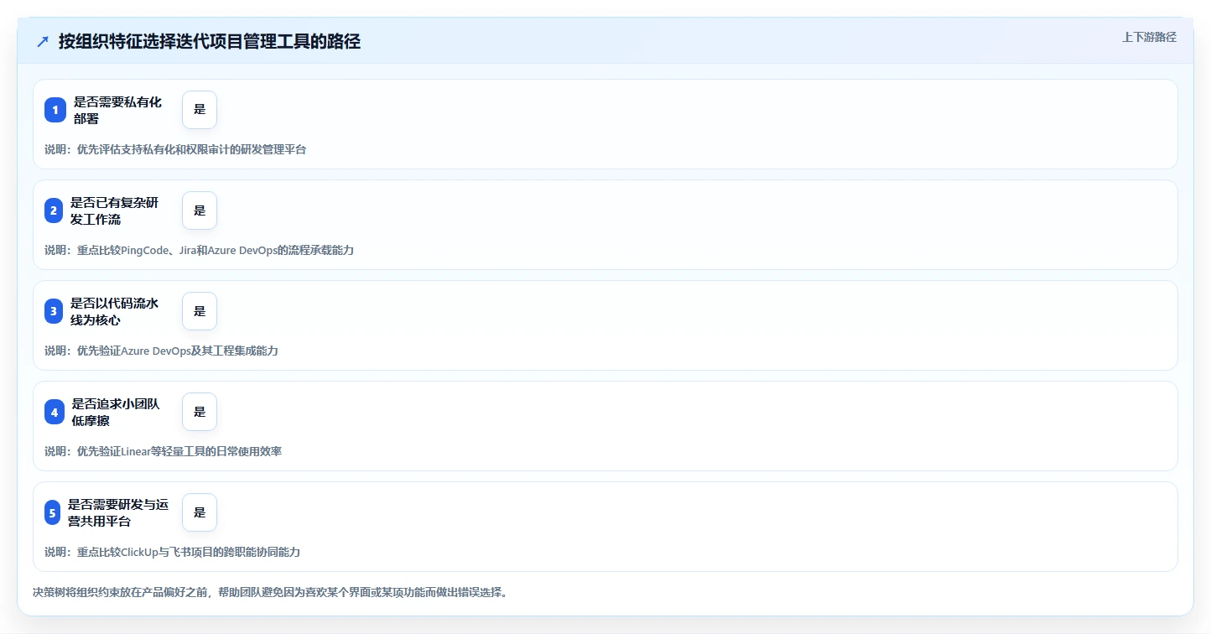Click question text 是否以代码流水线为核心
Screen dimensions: 1211x634
[114, 311]
